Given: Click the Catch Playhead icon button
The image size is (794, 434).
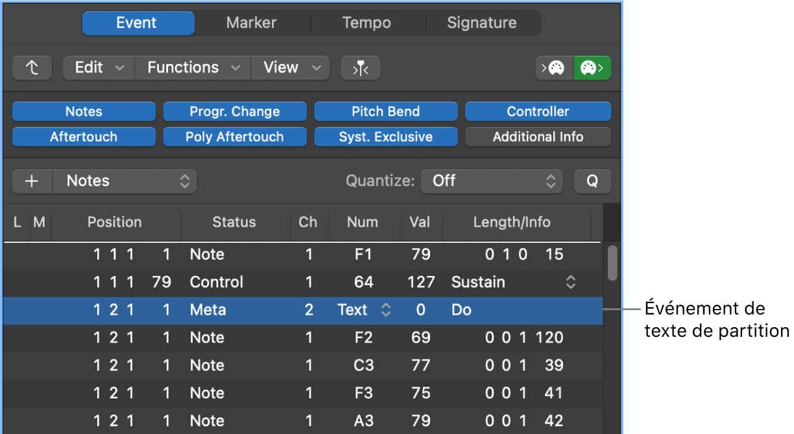Looking at the screenshot, I should click(x=361, y=68).
